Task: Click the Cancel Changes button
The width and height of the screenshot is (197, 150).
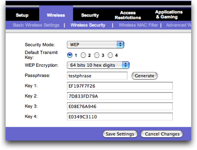Action: tap(162, 134)
